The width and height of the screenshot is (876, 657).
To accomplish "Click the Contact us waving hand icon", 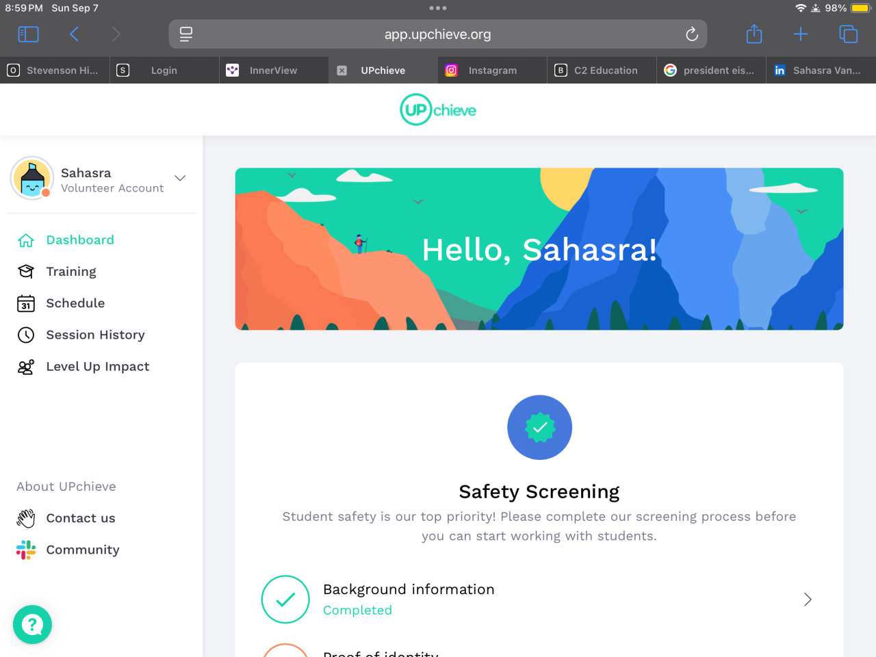I will click(26, 519).
